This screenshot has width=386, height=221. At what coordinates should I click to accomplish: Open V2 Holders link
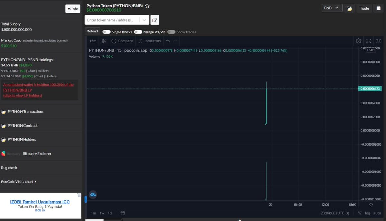pos(51,76)
